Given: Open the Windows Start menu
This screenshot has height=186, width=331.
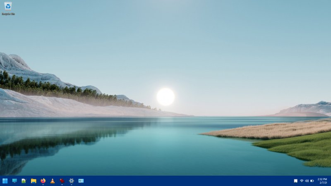Looking at the screenshot, I should pos(5,181).
